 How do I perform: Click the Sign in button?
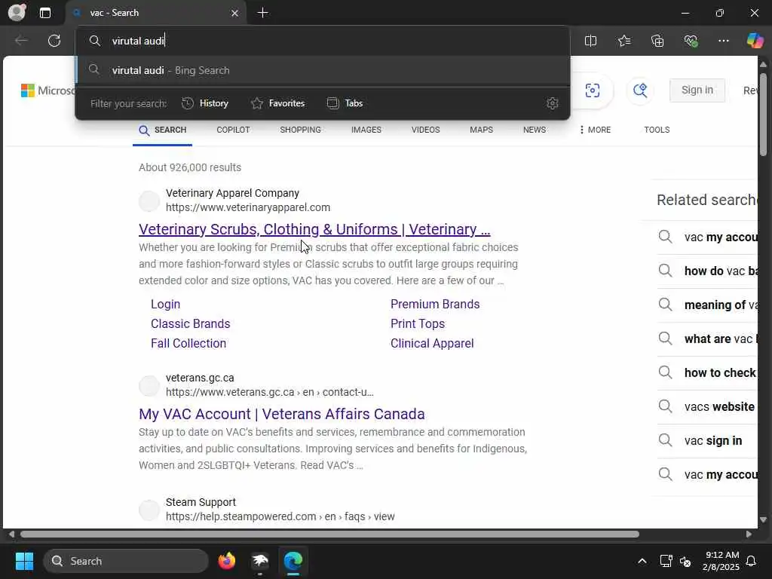point(697,90)
